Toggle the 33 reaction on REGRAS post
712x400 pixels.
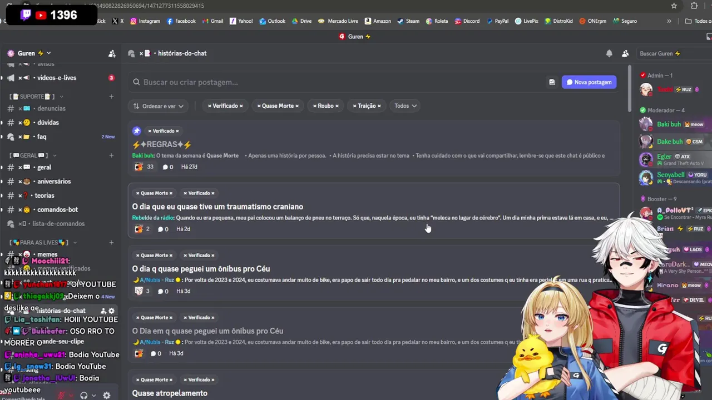tap(144, 167)
